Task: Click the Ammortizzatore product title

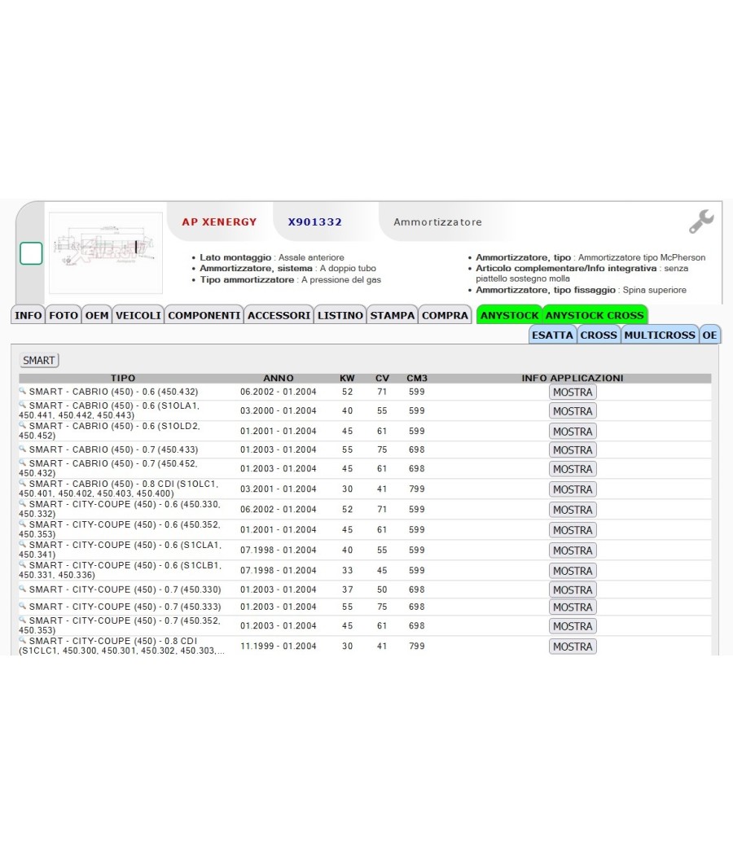Action: point(438,222)
